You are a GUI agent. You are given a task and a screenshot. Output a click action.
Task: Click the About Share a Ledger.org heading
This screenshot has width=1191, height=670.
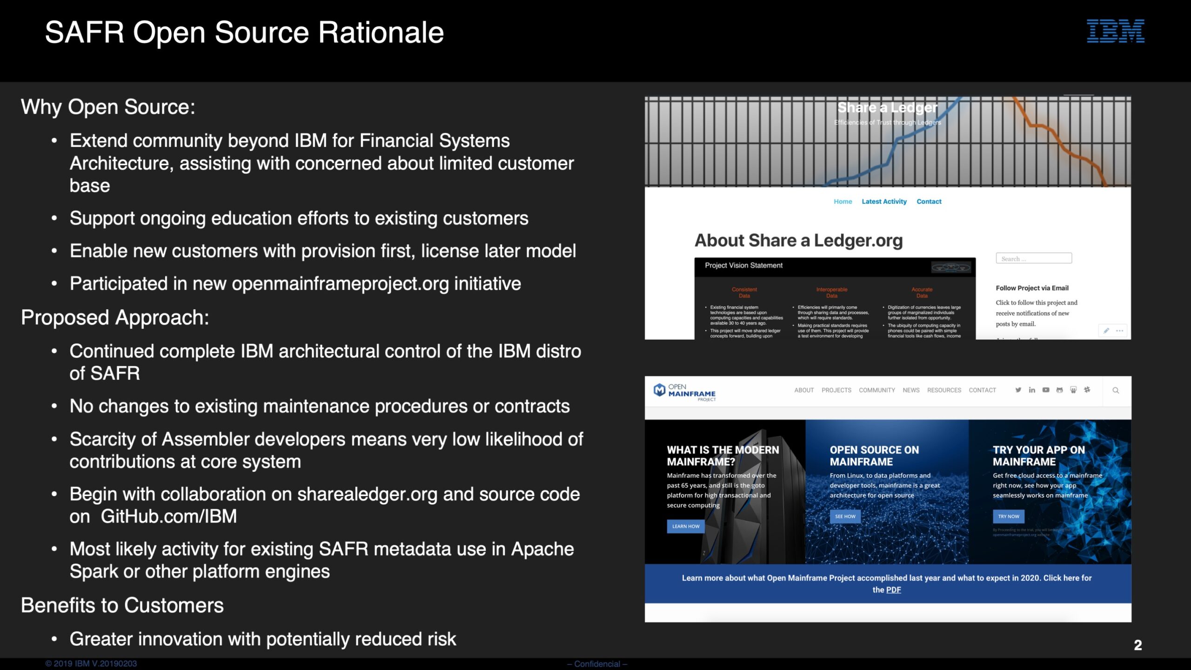pos(798,240)
